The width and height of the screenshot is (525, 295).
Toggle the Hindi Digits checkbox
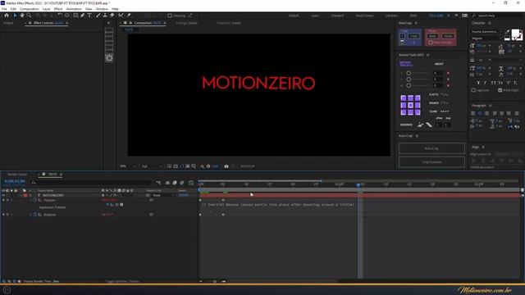click(x=500, y=90)
